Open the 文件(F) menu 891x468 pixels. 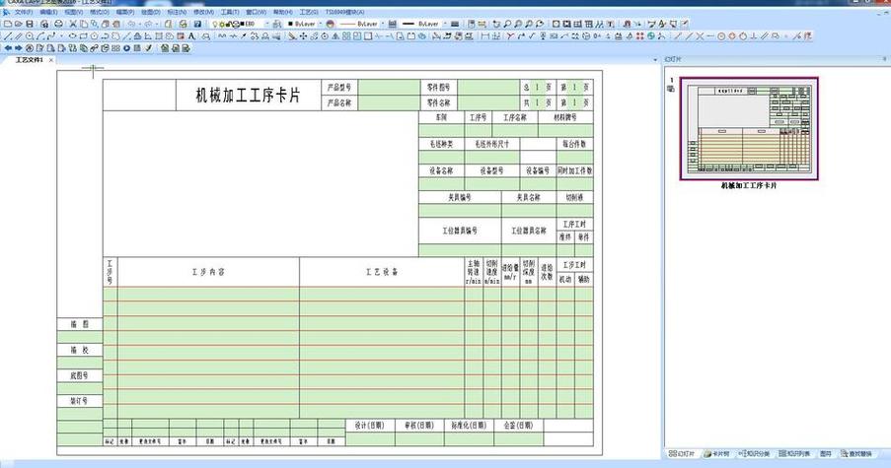tap(23, 12)
